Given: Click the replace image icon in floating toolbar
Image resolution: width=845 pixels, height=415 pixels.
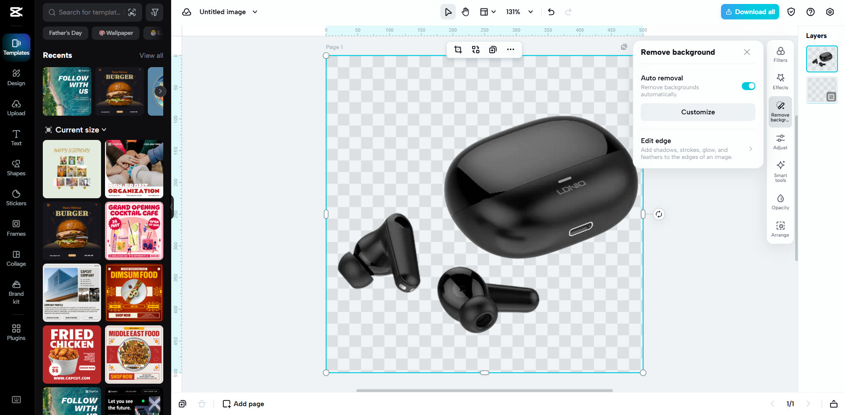Looking at the screenshot, I should point(476,49).
